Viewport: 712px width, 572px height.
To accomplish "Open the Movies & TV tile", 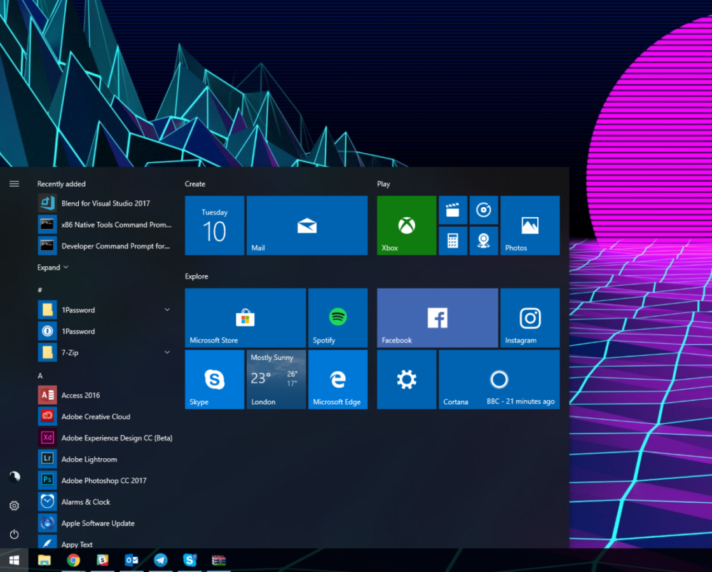I will pos(453,210).
